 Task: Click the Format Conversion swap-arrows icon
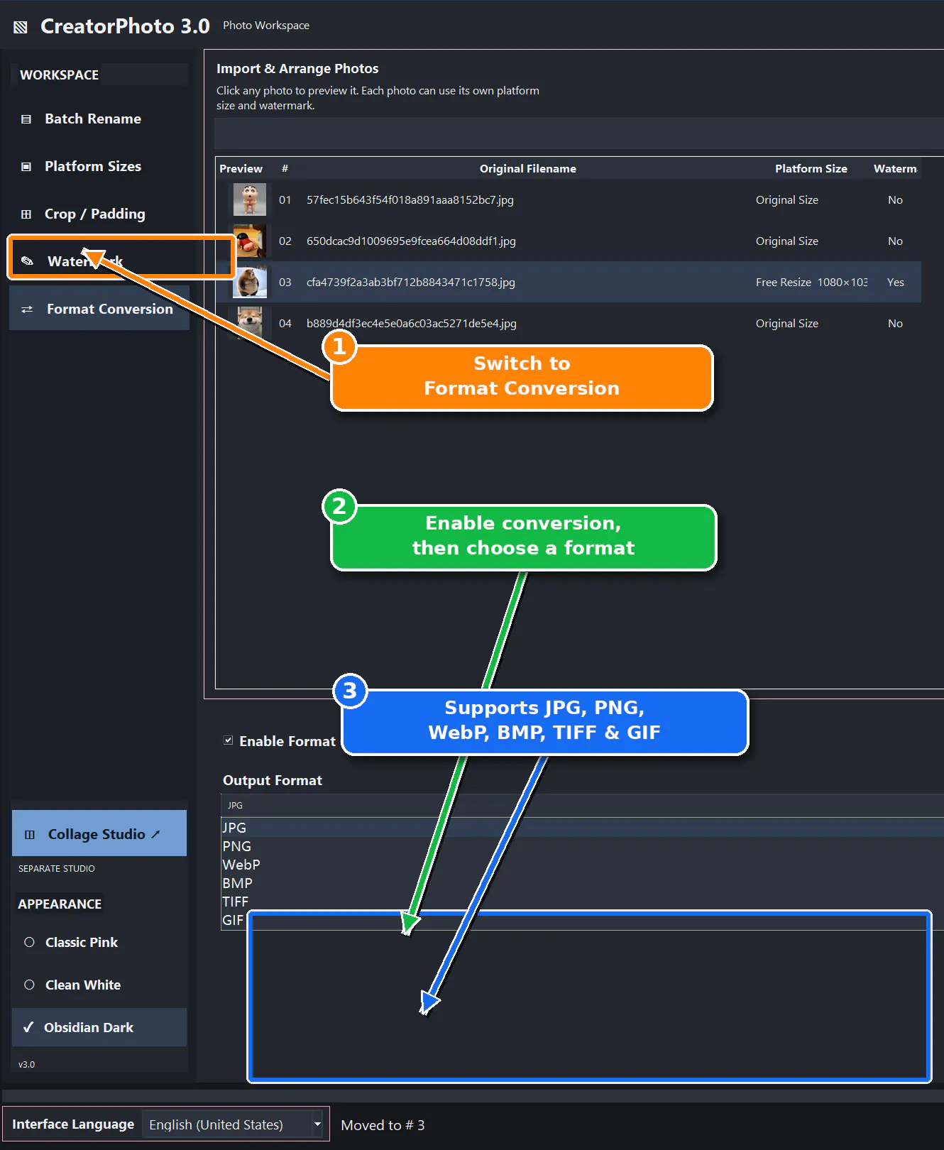pos(27,310)
